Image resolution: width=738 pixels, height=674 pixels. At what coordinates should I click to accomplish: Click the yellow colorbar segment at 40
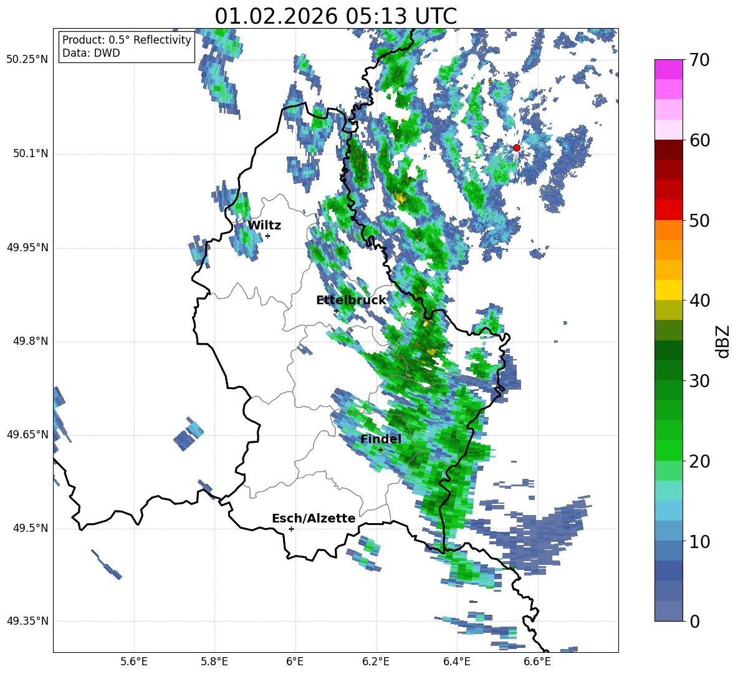tap(668, 290)
